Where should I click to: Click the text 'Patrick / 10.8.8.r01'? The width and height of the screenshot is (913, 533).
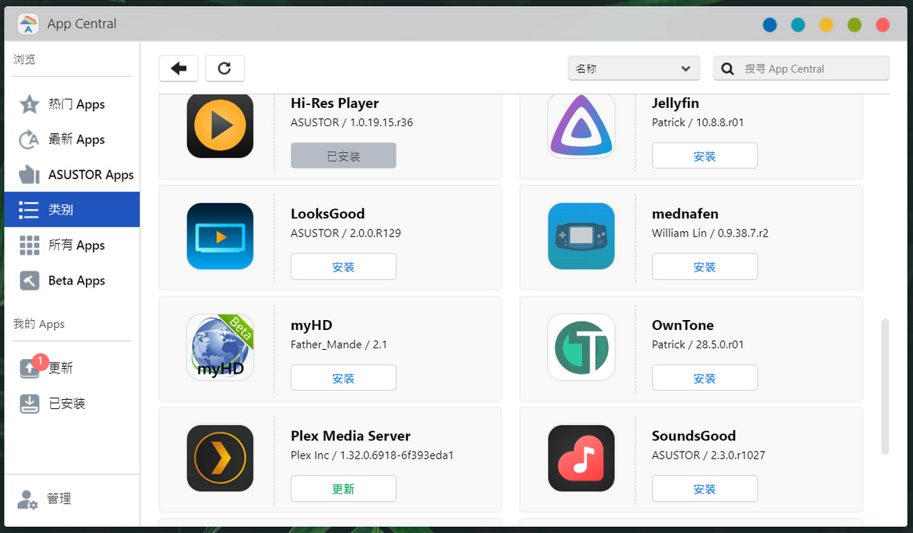(698, 122)
